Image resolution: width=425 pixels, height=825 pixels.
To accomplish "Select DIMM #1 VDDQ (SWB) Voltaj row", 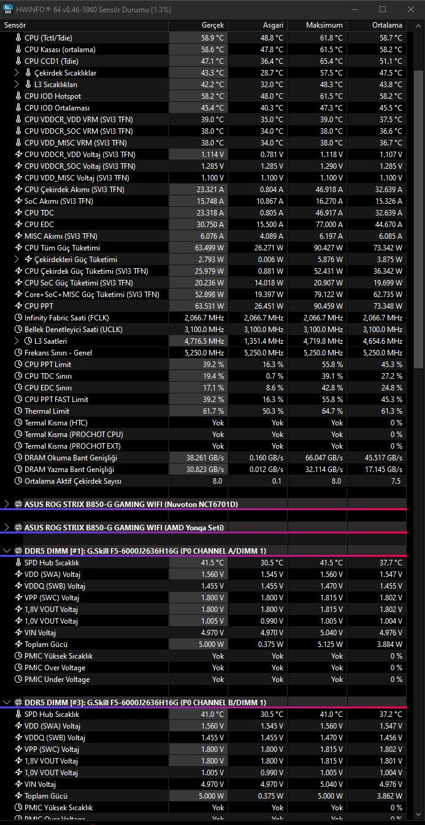I will click(x=203, y=586).
